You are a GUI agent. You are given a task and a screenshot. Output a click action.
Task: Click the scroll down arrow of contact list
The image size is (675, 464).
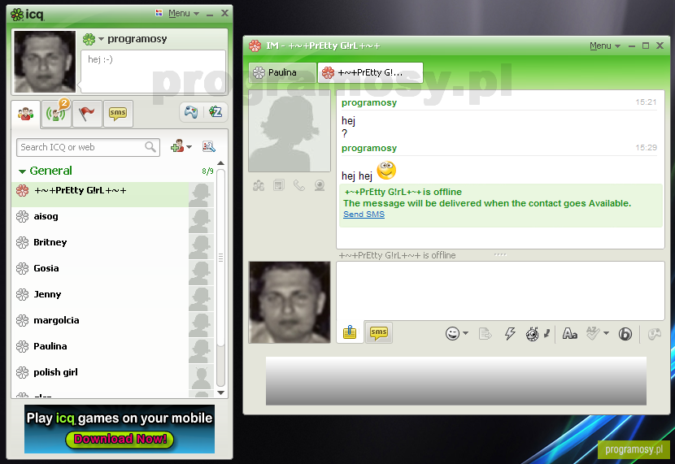(221, 392)
